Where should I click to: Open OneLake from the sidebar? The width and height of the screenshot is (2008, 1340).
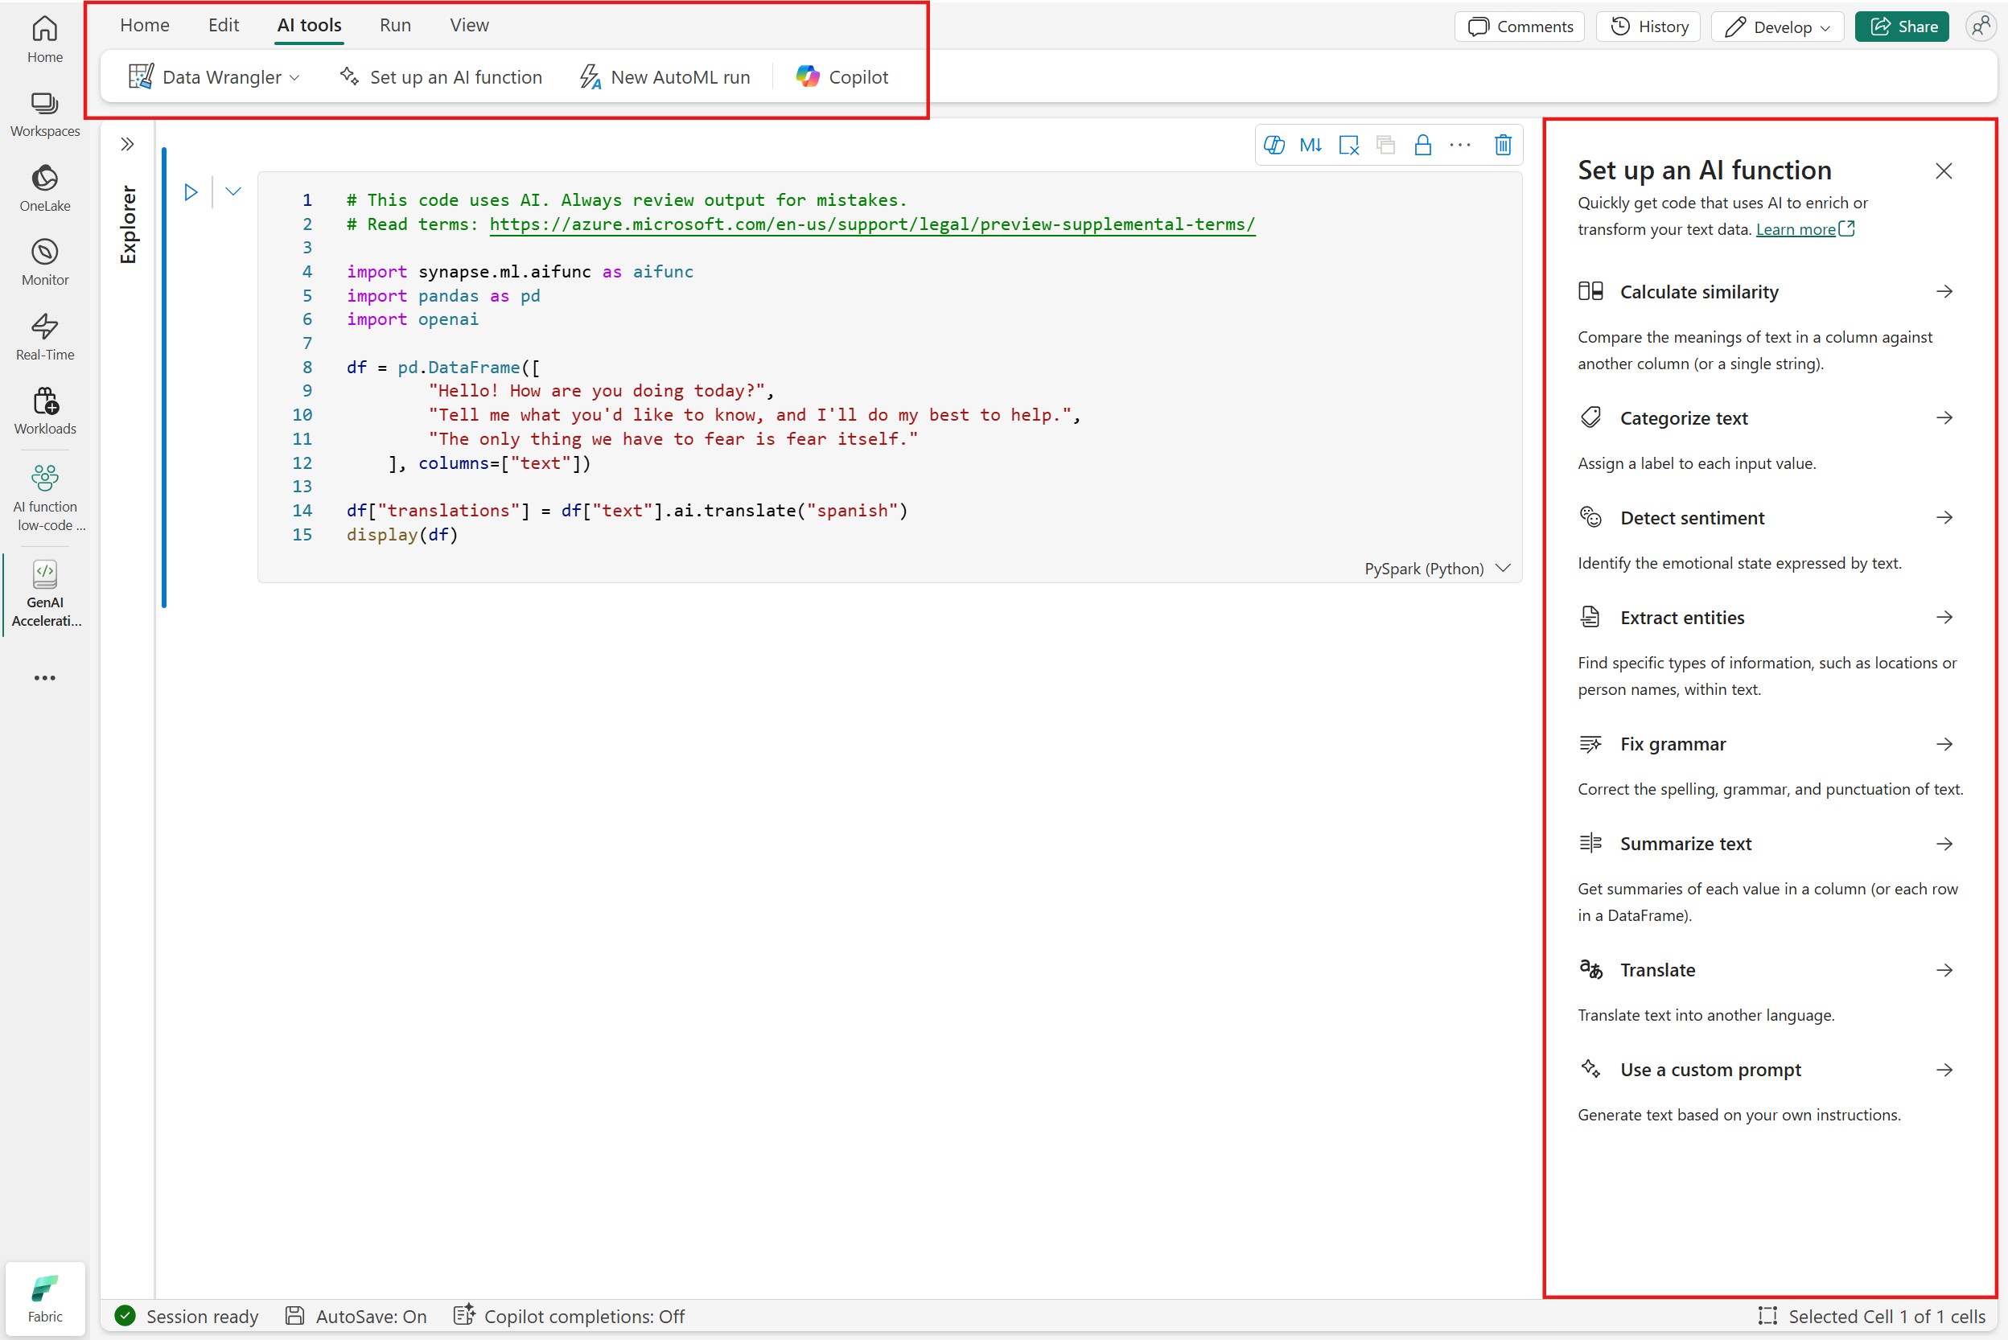click(44, 188)
